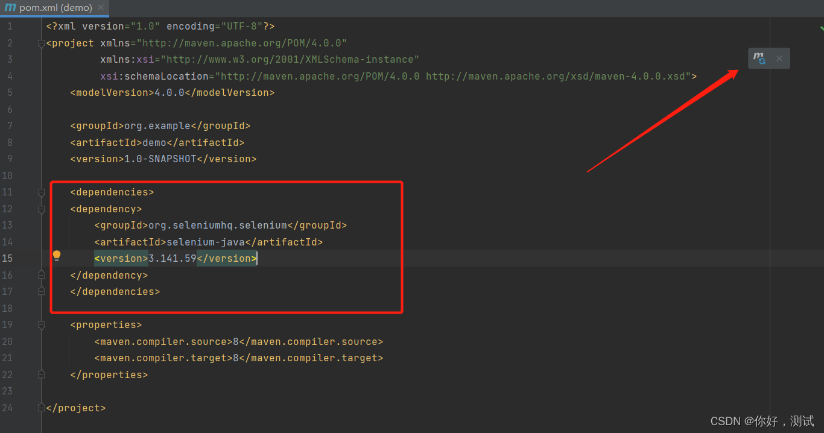Screen dimensions: 824x433
Task: Click the maven.apache.org/POM/4.0.0 xmlns URL
Action: [242, 43]
